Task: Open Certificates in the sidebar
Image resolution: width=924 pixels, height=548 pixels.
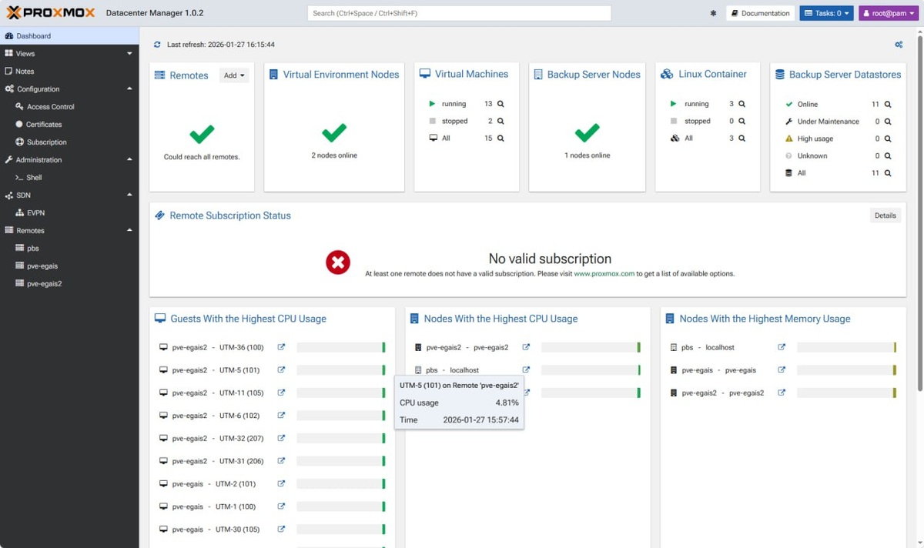Action: 69,125
